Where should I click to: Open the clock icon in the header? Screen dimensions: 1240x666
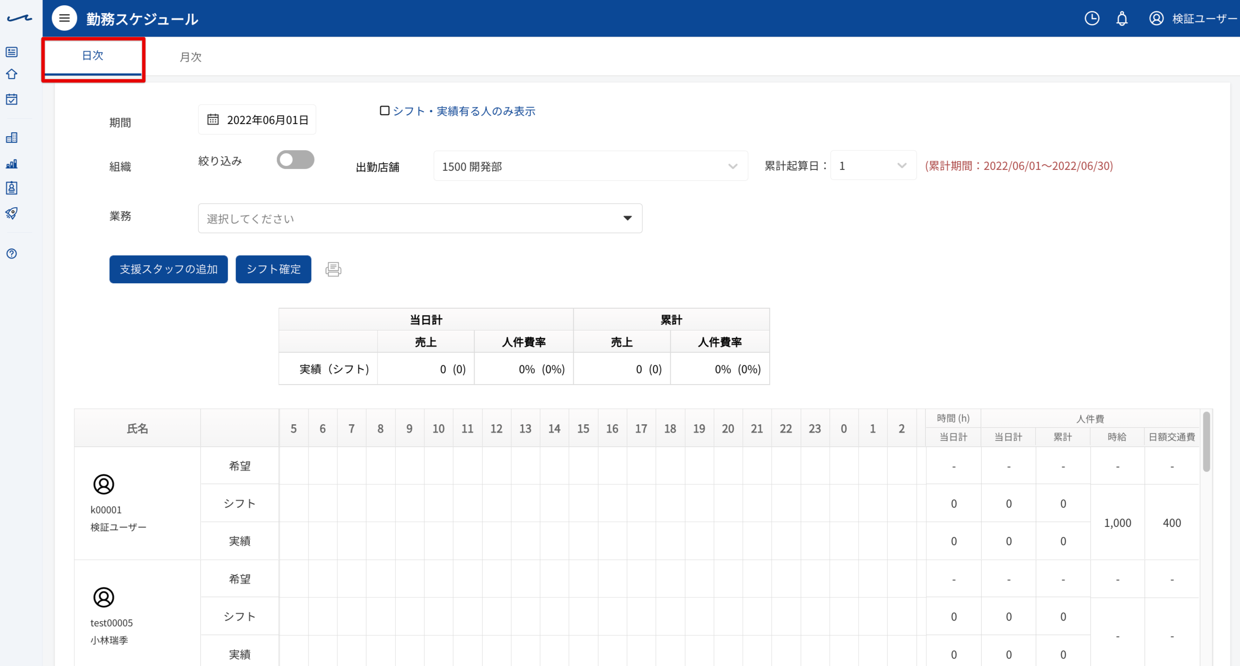(1092, 18)
